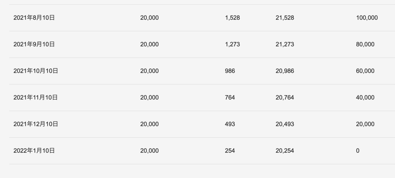
Task: Click the 20,254 final payment total
Action: 285,151
